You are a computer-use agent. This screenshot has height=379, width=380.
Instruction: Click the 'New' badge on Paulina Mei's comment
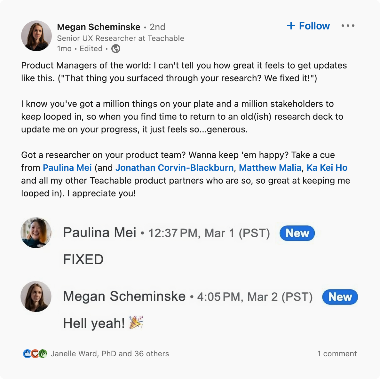pyautogui.click(x=296, y=233)
